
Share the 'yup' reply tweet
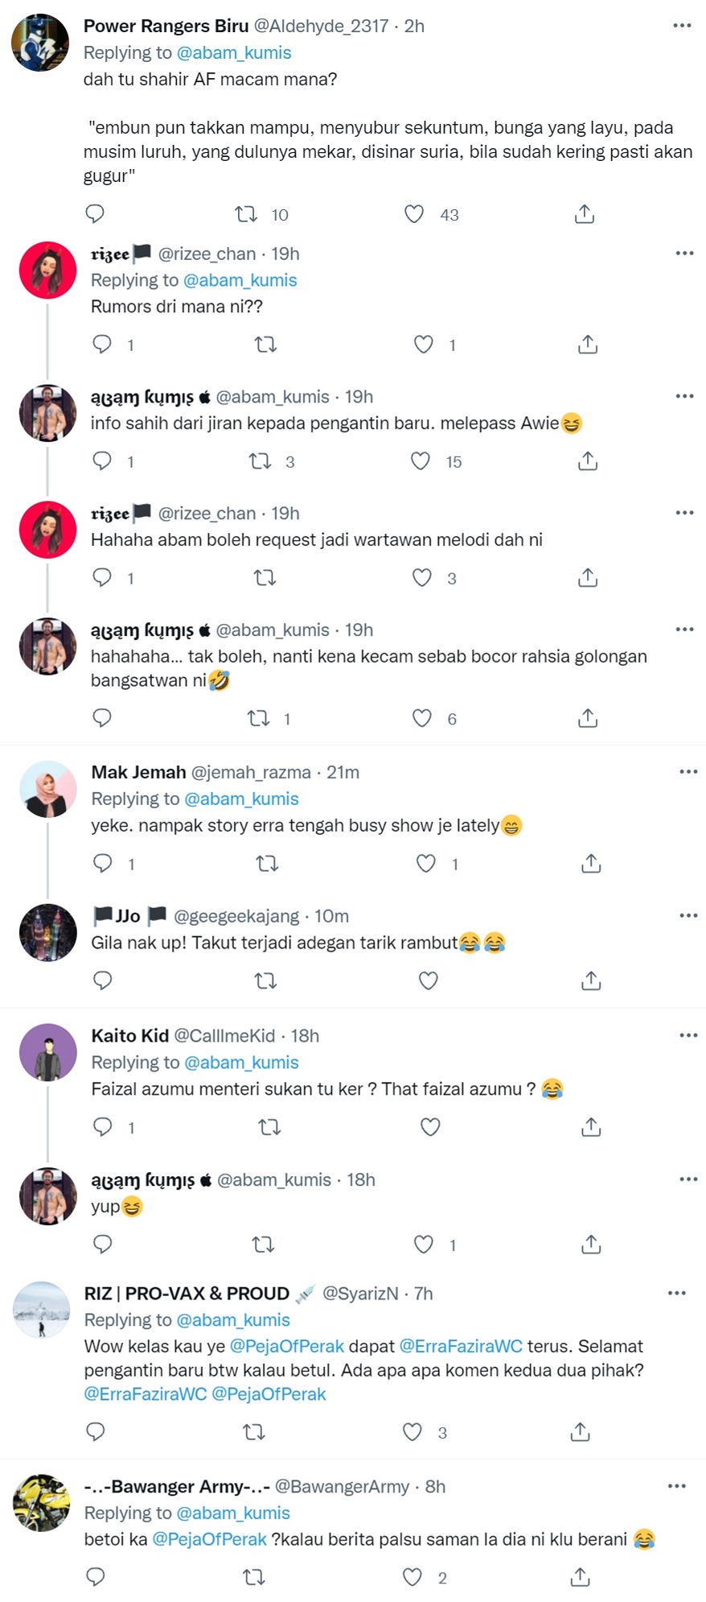[x=591, y=1245]
